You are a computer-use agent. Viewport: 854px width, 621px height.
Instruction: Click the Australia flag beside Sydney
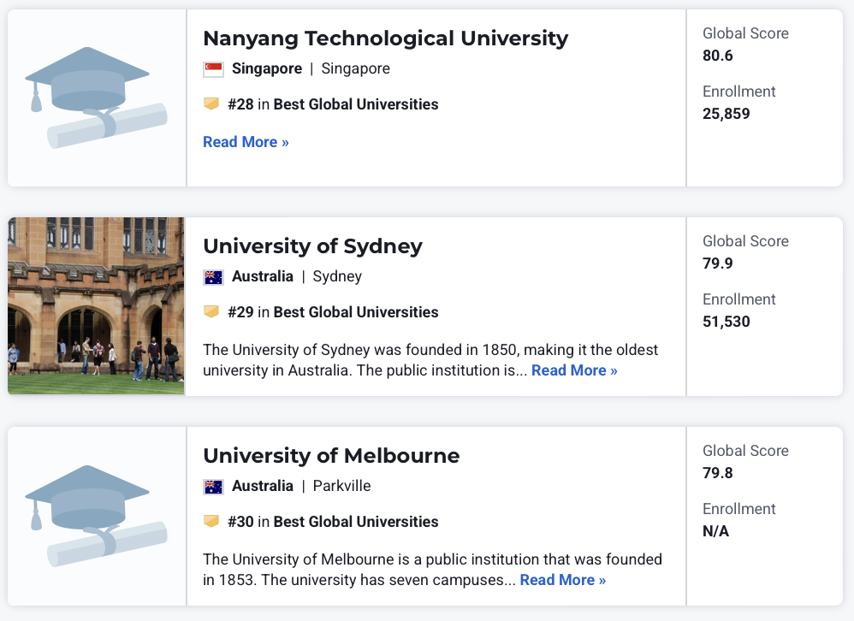(213, 277)
